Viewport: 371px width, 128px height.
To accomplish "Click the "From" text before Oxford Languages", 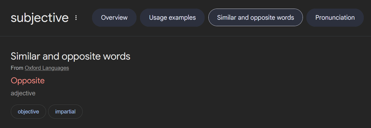I will (x=17, y=68).
